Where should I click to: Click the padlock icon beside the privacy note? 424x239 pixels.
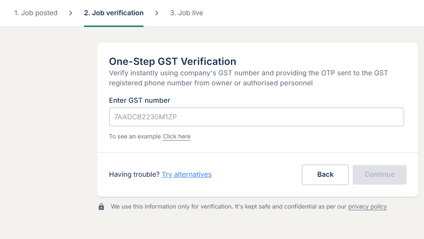(101, 207)
